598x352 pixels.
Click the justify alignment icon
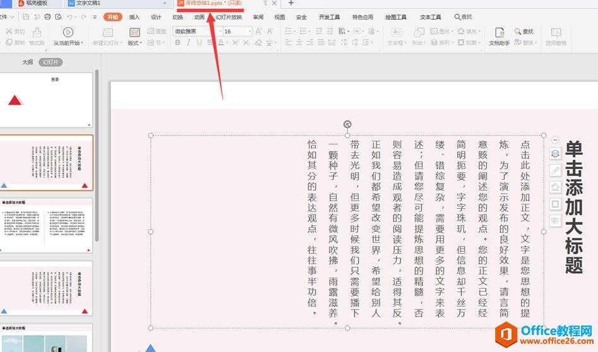pos(321,43)
